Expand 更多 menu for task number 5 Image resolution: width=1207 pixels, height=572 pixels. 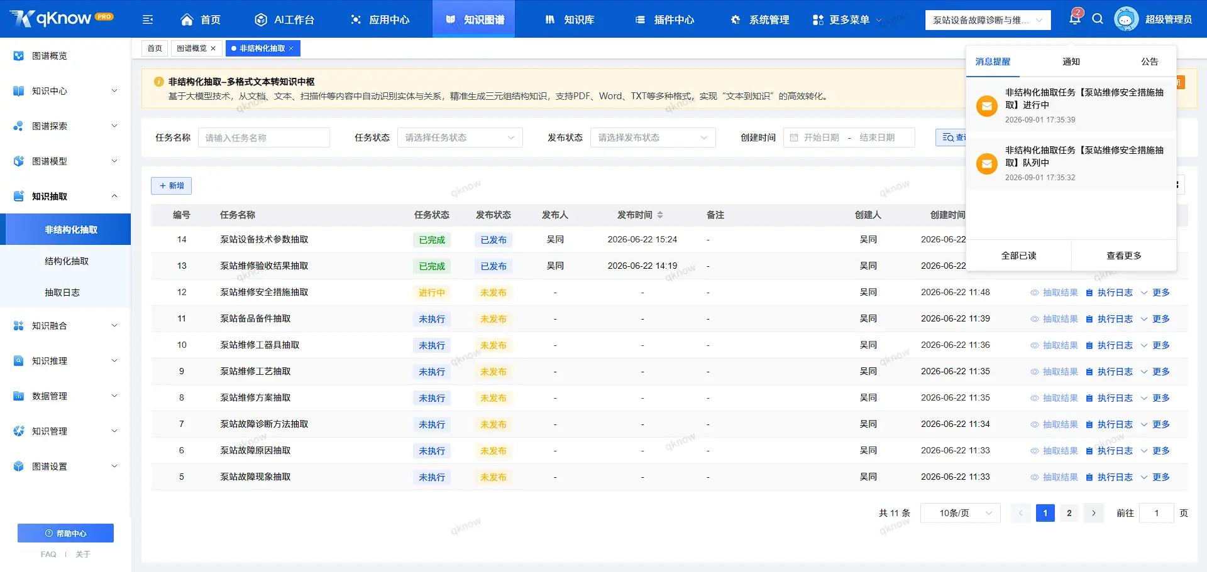[x=1155, y=477]
